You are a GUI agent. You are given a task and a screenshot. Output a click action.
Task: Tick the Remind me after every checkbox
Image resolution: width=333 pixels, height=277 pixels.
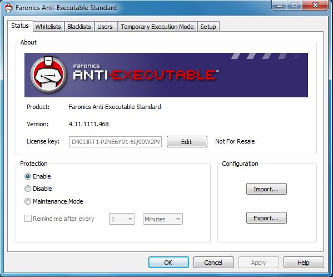[28, 219]
